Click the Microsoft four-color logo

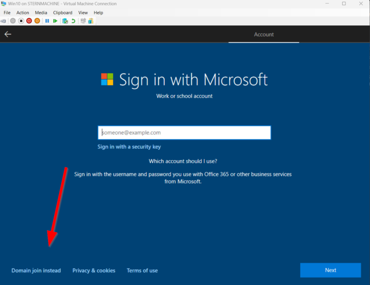[107, 79]
